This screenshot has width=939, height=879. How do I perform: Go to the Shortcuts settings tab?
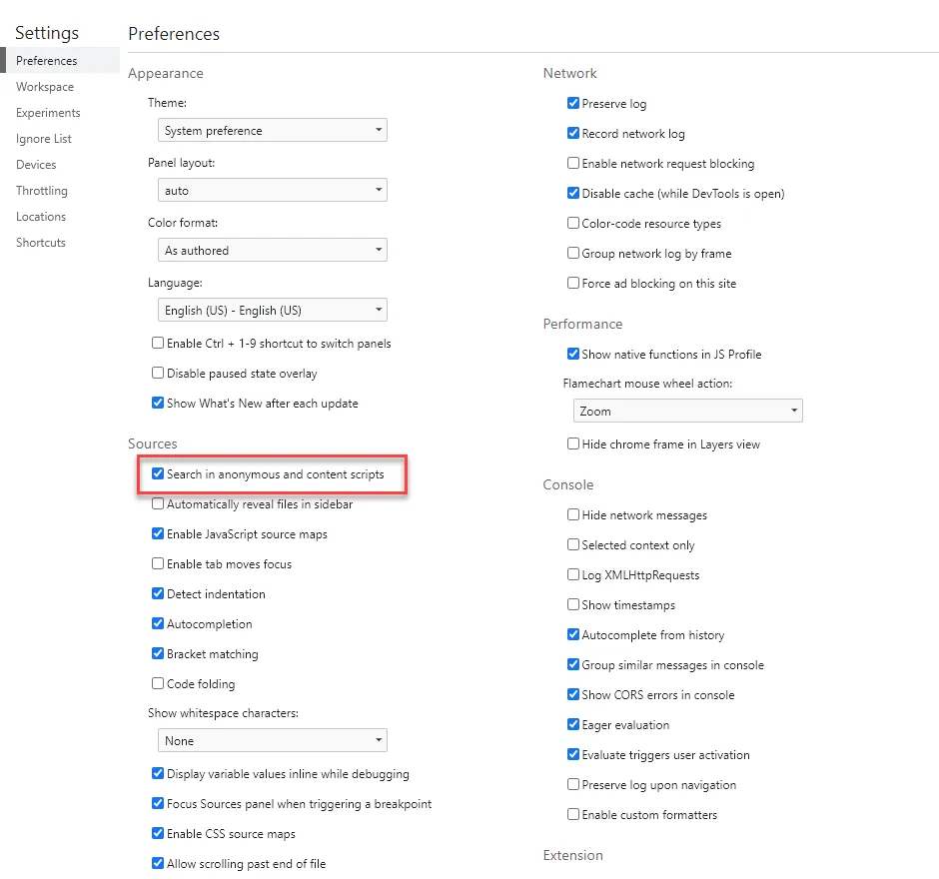point(41,243)
